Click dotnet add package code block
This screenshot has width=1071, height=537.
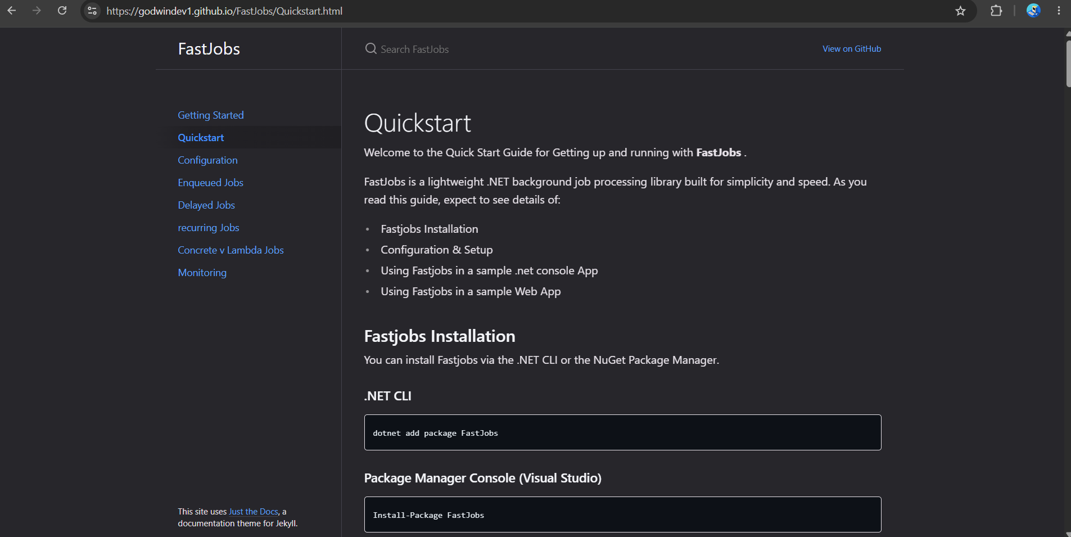[622, 432]
